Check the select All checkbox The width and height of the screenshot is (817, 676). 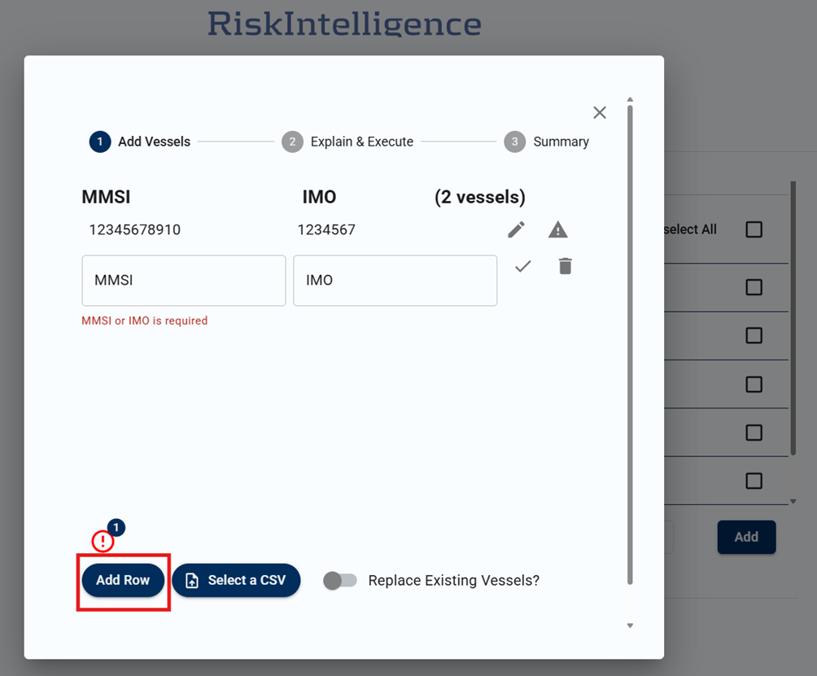(754, 229)
